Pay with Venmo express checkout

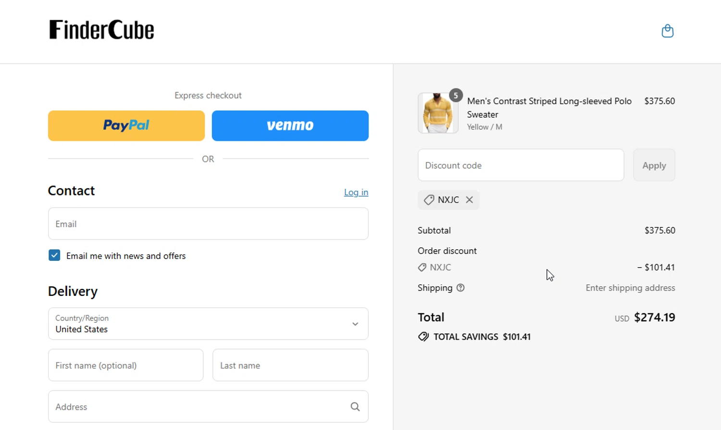click(x=290, y=126)
